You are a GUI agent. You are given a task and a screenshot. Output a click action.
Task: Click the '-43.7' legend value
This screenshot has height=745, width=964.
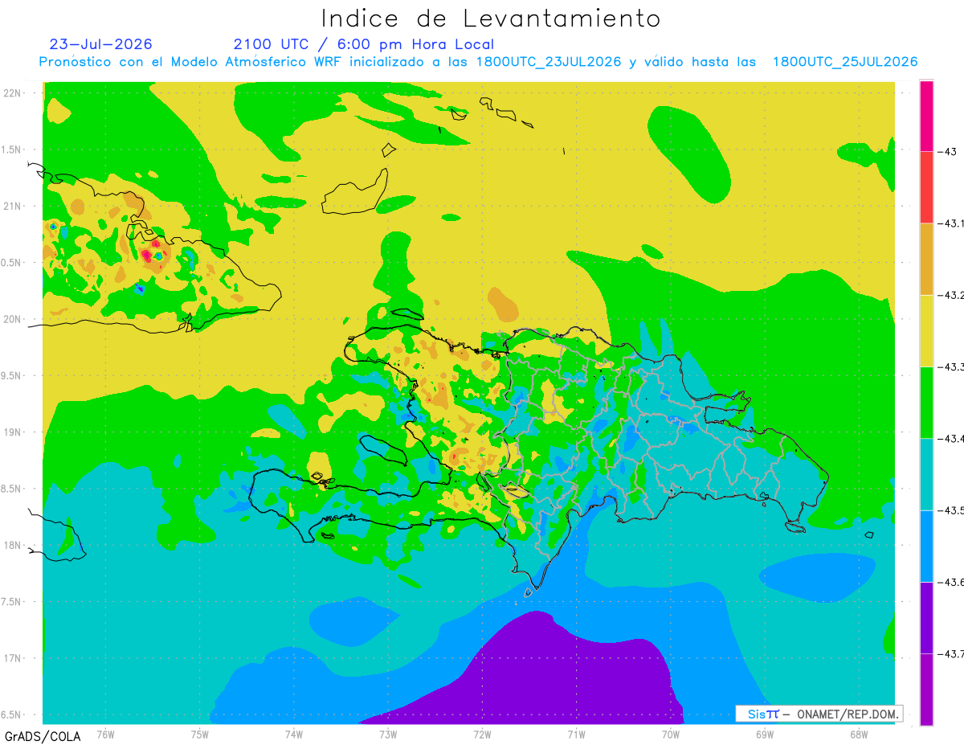point(951,654)
